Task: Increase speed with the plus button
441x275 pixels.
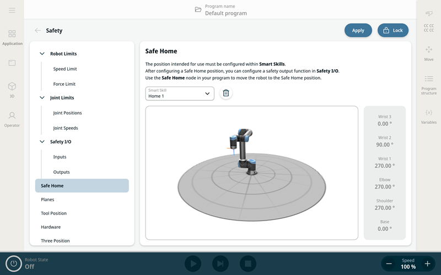Action: pos(427,264)
